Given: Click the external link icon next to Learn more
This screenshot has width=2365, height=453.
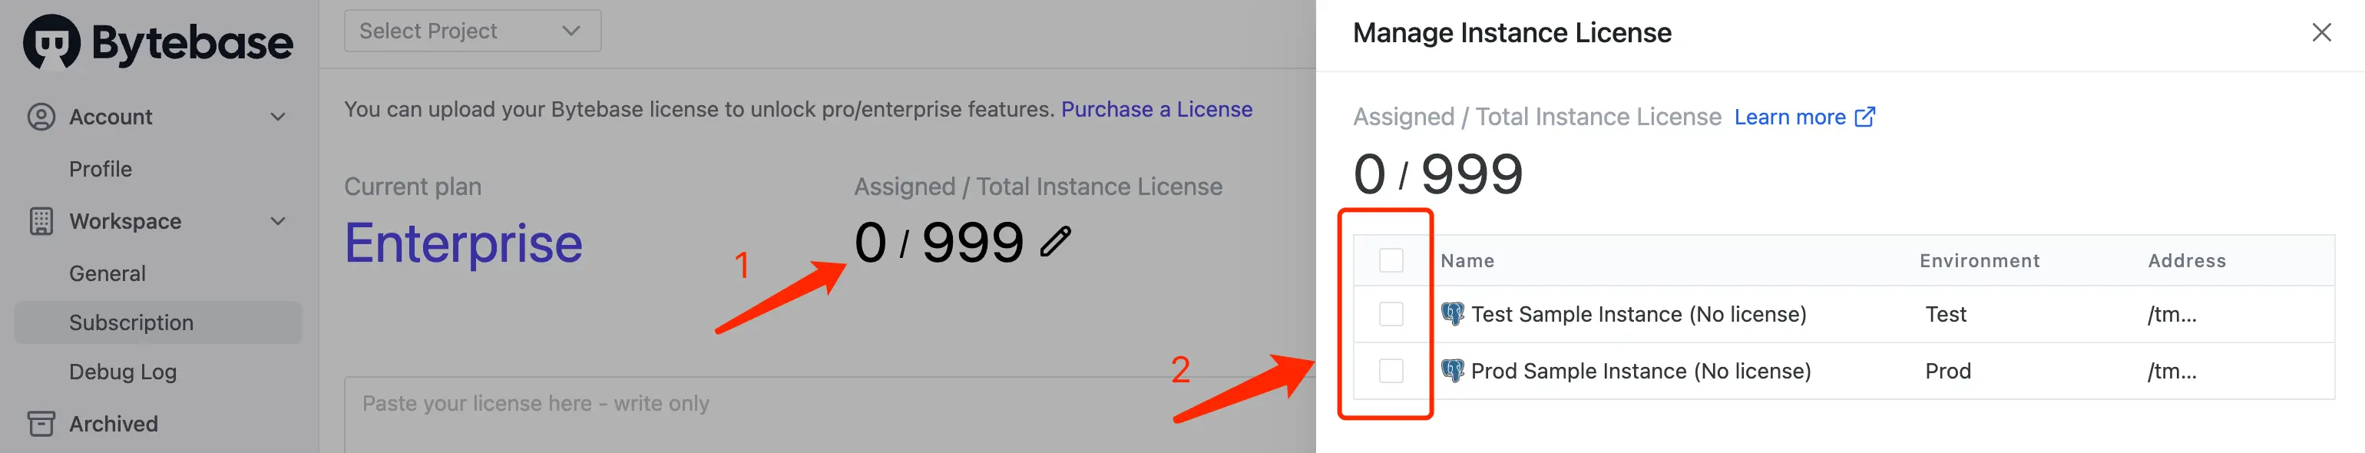Looking at the screenshot, I should 1864,117.
